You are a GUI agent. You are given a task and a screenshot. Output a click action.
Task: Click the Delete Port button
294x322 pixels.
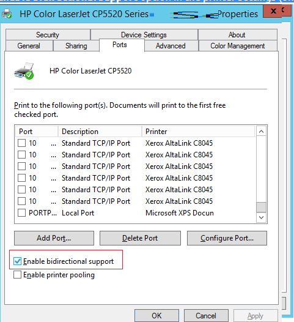[140, 238]
